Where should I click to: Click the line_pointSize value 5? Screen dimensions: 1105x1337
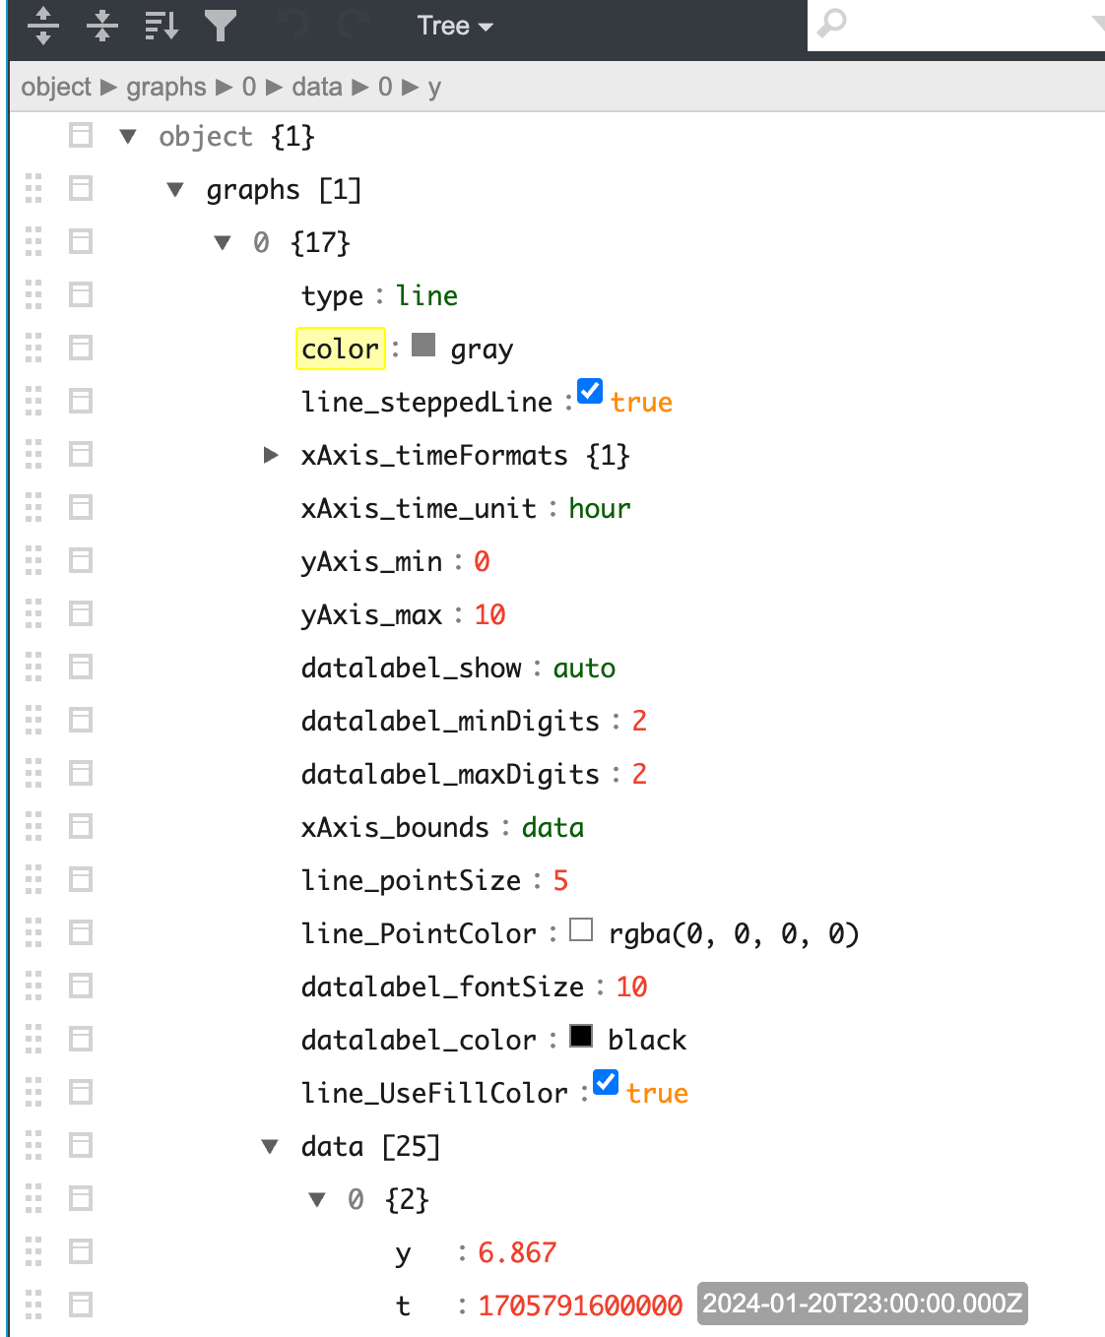click(x=560, y=880)
